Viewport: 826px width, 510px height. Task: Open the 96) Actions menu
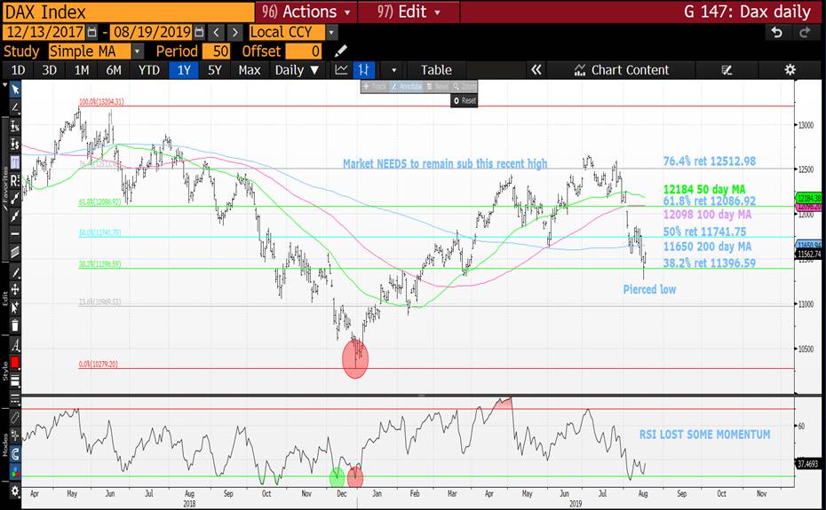(306, 12)
